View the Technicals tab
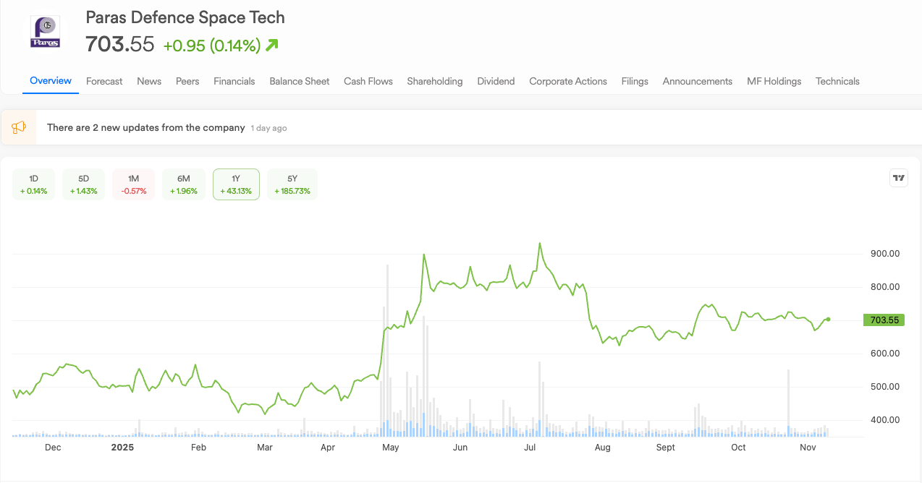The height and width of the screenshot is (483, 922). [x=837, y=81]
